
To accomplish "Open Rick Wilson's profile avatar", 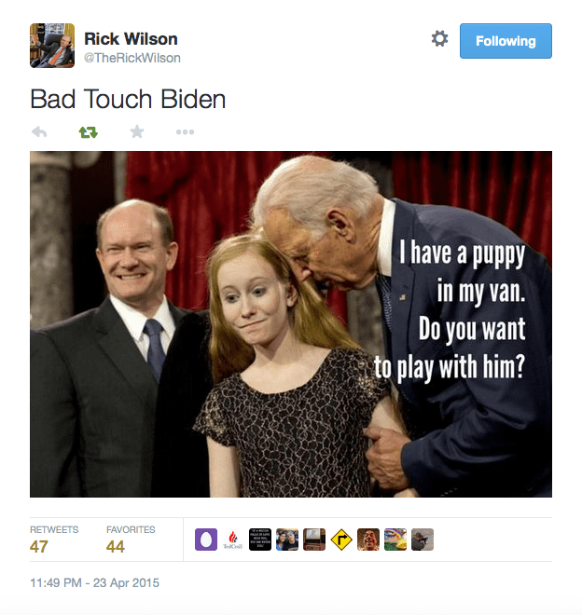I will coord(52,46).
